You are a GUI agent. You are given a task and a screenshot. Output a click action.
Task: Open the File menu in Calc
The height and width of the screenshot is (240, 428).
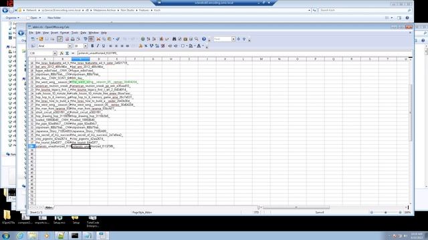pos(31,33)
